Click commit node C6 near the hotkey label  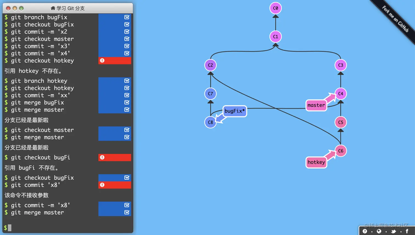point(341,151)
